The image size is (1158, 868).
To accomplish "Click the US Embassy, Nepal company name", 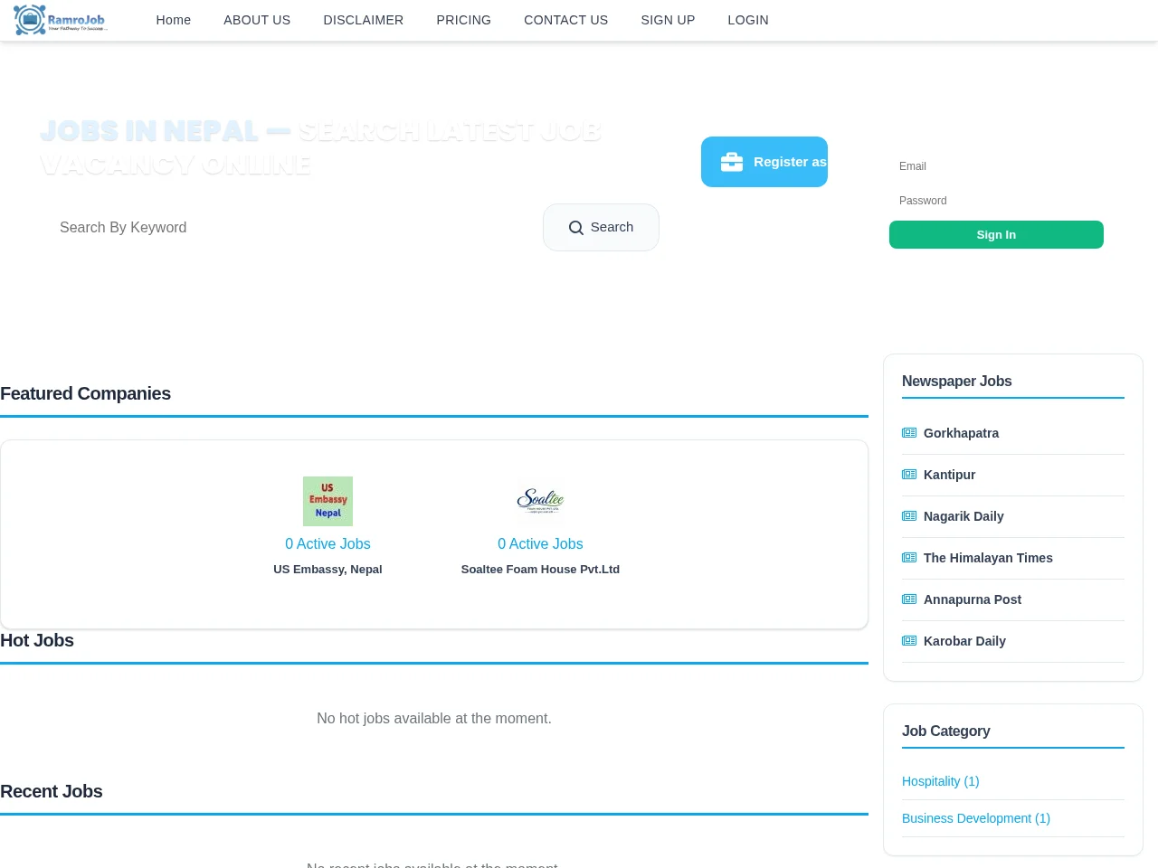I will 327,569.
